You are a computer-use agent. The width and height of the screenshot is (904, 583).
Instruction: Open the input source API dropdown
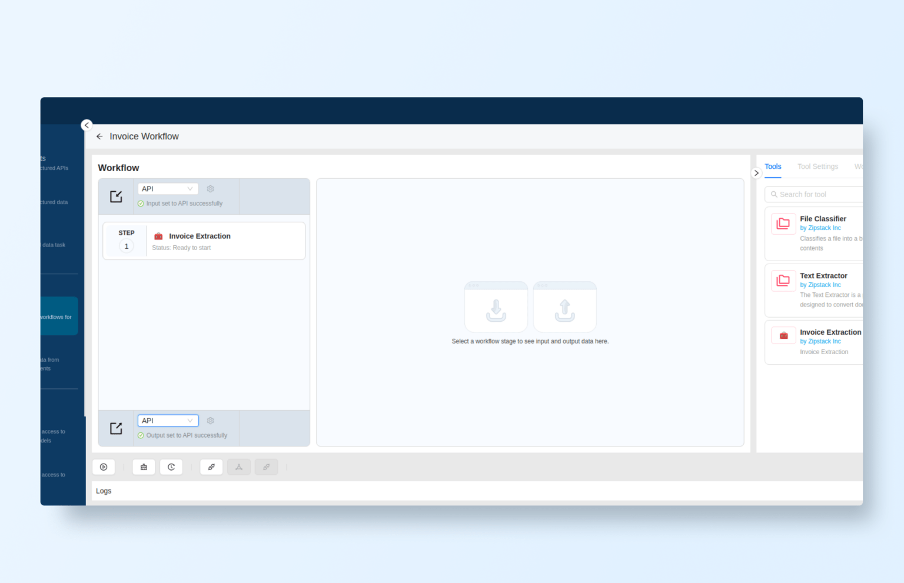(x=168, y=188)
